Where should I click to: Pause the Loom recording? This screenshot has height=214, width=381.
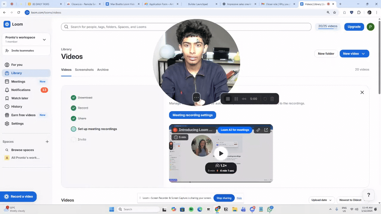[x=236, y=99]
